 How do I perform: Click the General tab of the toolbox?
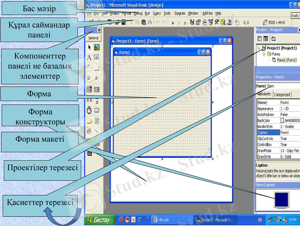click(93, 38)
